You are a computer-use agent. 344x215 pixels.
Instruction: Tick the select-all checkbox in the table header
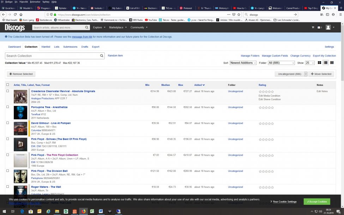coord(8,84)
